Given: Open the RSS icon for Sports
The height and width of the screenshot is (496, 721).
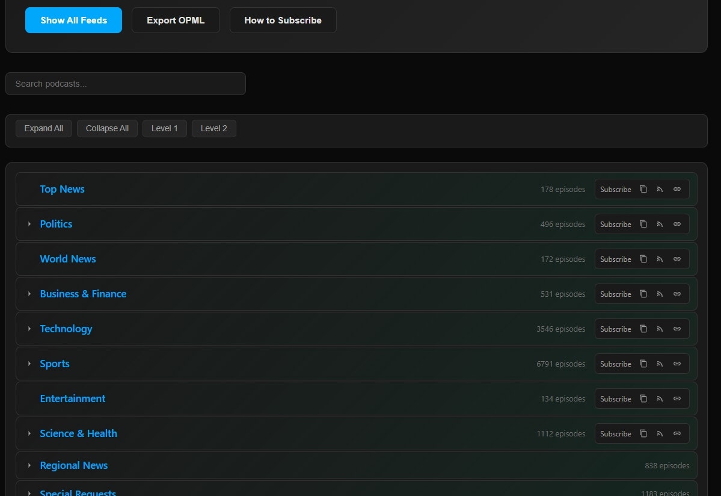Looking at the screenshot, I should point(660,364).
